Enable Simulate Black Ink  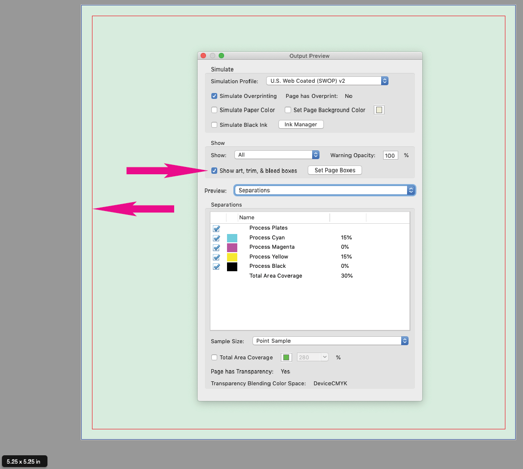pyautogui.click(x=214, y=124)
